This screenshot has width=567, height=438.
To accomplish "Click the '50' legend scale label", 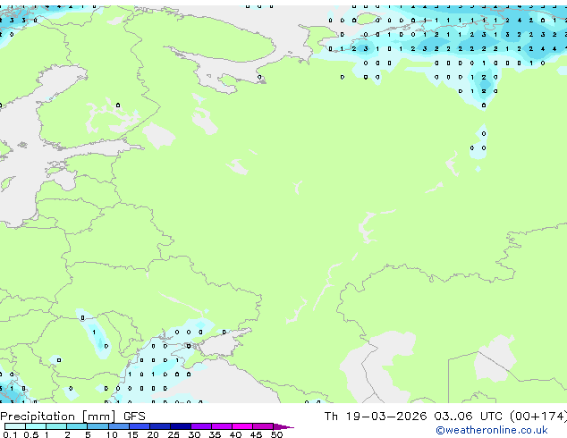I will (x=276, y=434).
